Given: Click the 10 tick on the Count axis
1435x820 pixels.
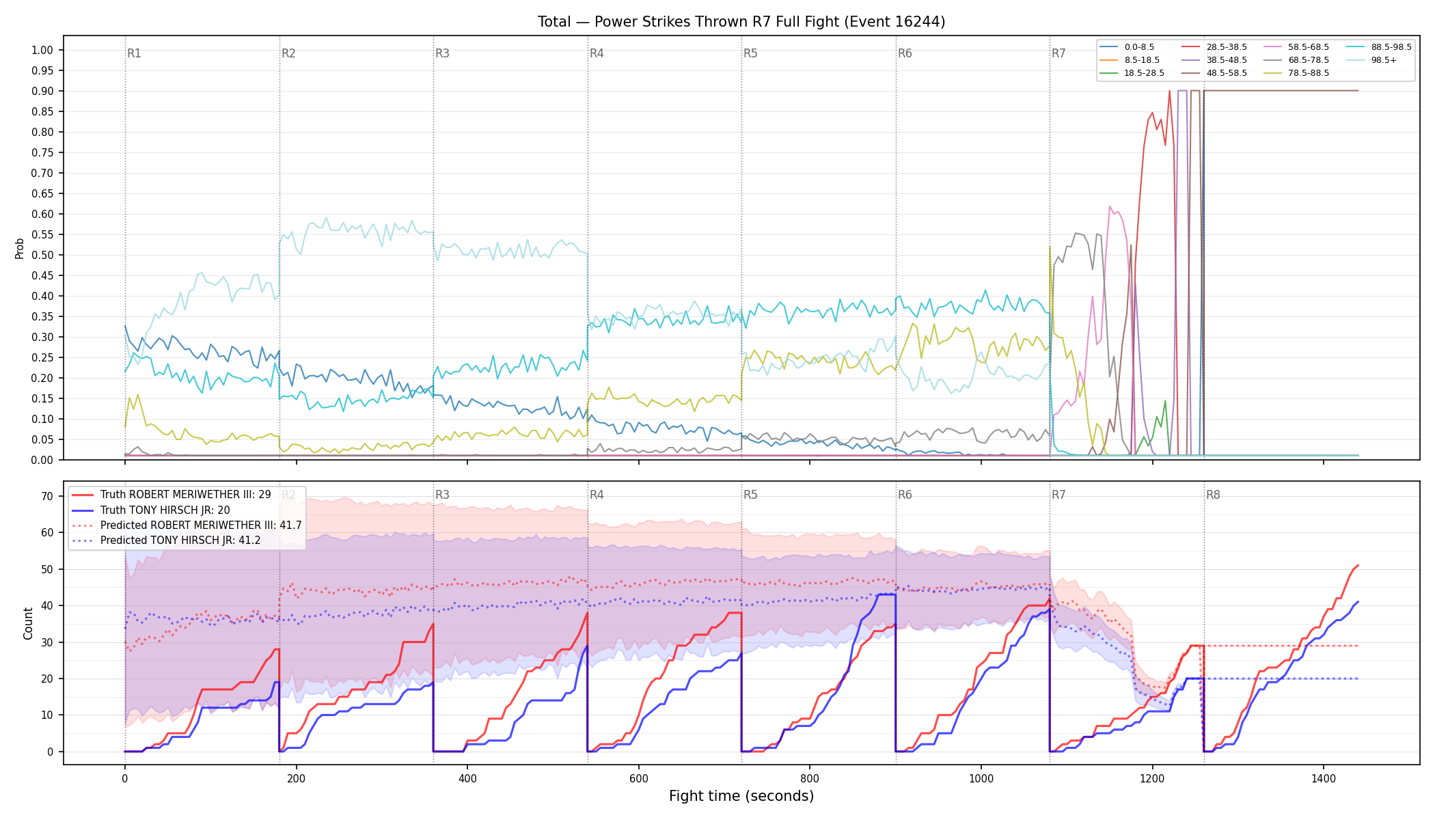Looking at the screenshot, I should (47, 715).
